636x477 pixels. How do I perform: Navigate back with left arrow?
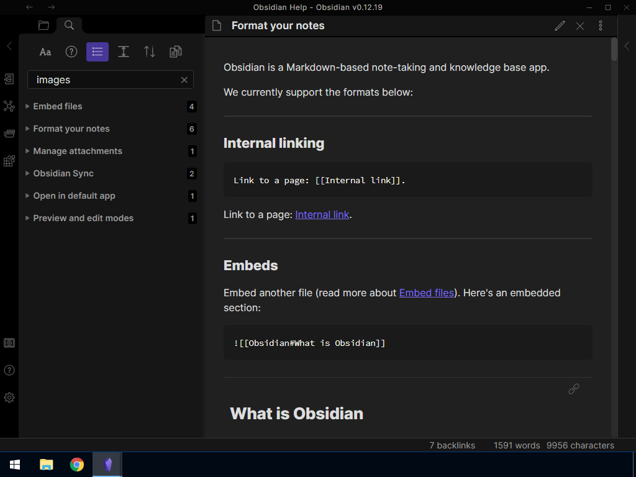coord(29,7)
